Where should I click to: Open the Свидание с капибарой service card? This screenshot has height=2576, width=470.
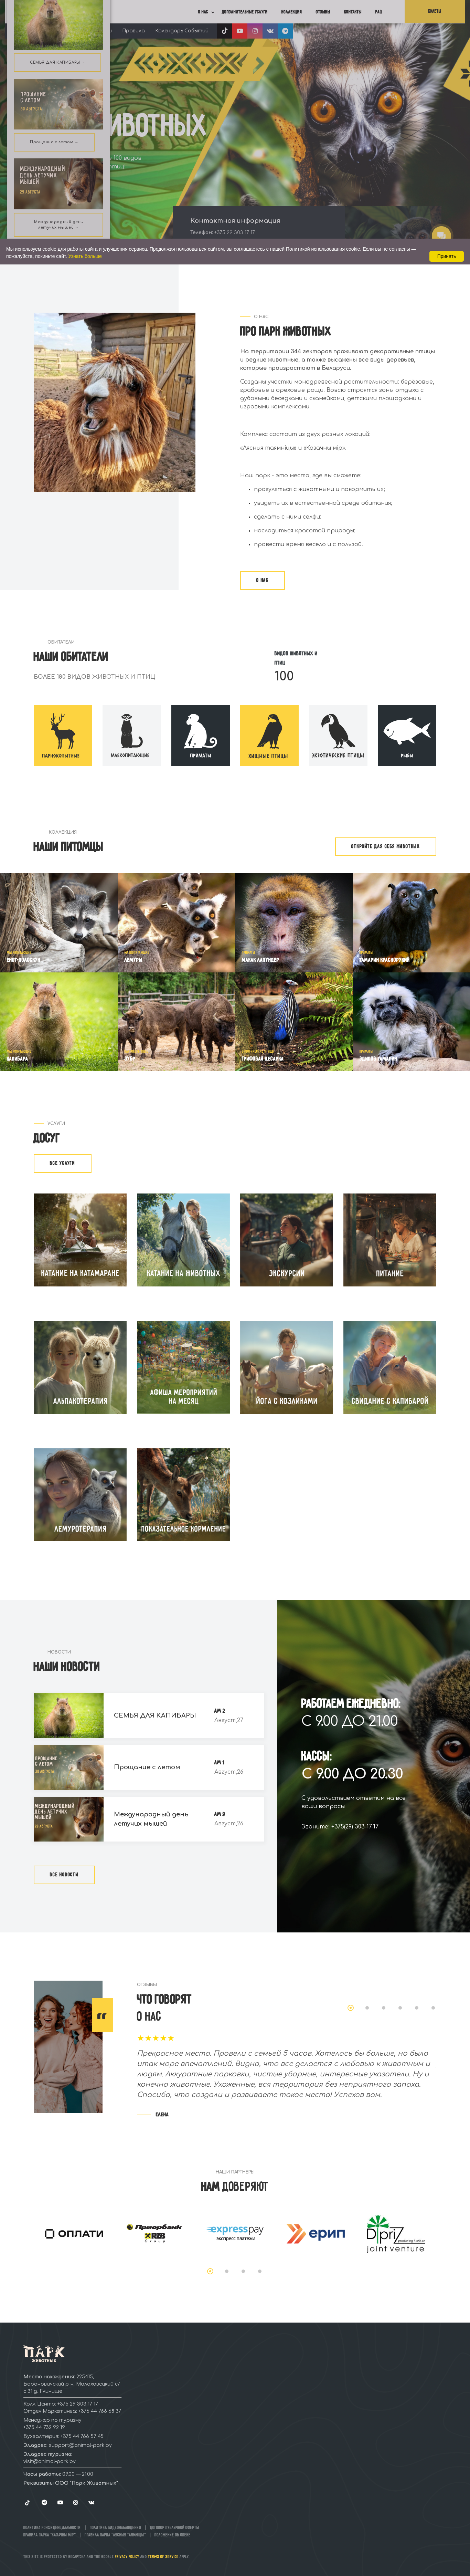click(x=390, y=1367)
